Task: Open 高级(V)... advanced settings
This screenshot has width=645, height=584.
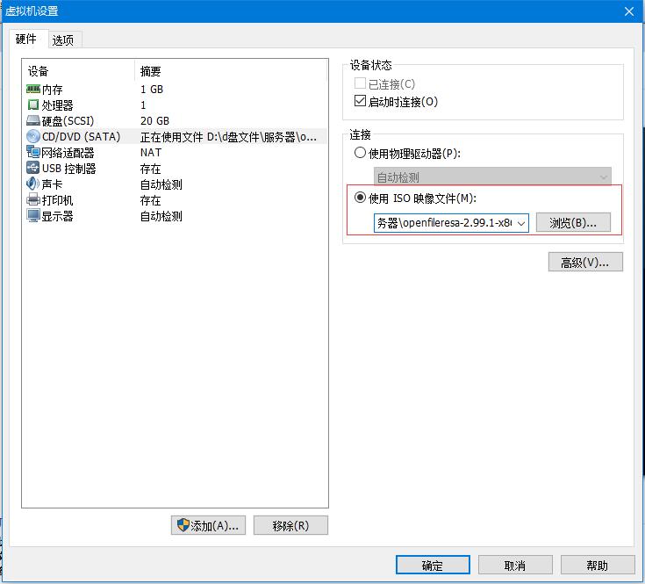Action: tap(585, 263)
